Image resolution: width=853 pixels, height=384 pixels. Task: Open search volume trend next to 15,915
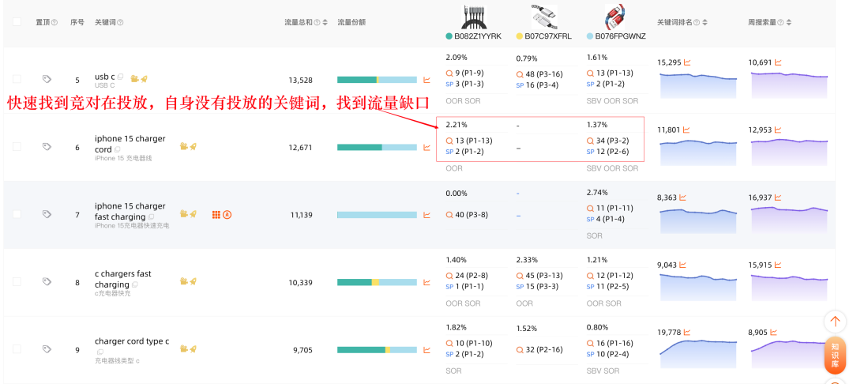(x=779, y=265)
